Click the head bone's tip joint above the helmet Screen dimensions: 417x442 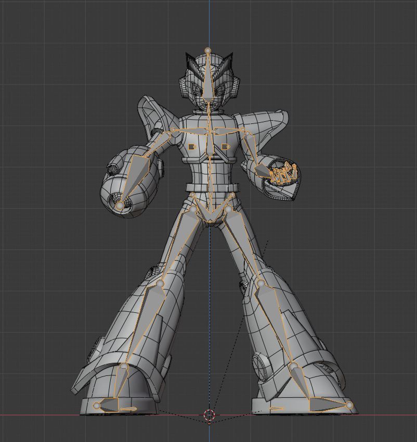click(208, 50)
